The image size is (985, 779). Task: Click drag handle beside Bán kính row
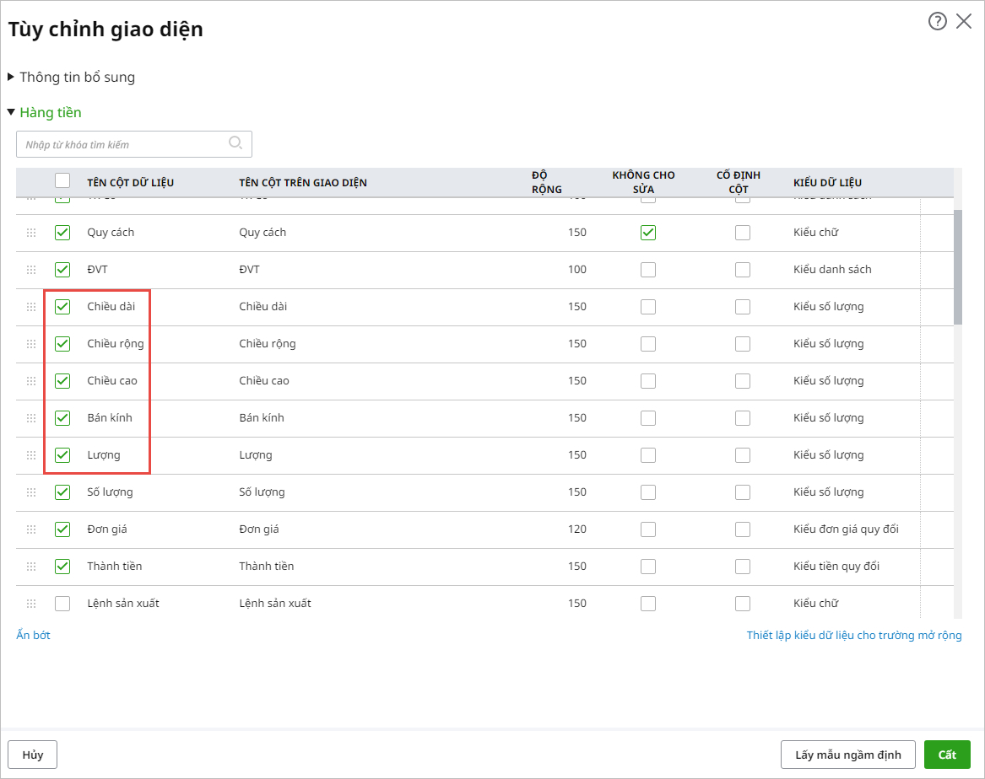pyautogui.click(x=31, y=418)
